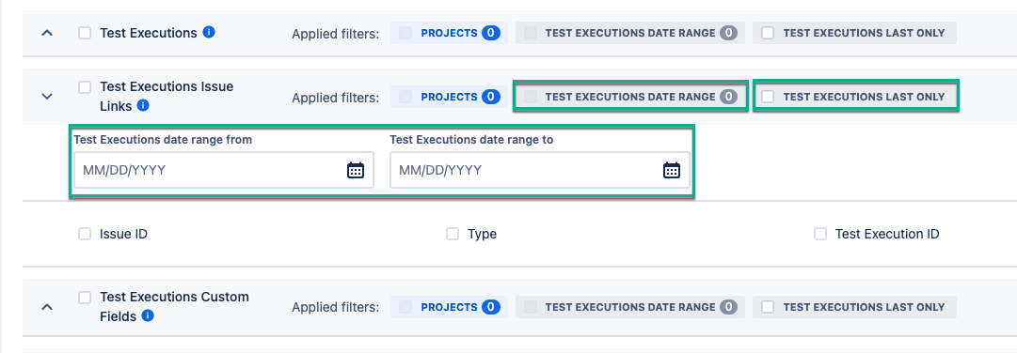Toggle Last Only checkbox in Custom Fields row
This screenshot has height=353, width=1017.
point(768,307)
